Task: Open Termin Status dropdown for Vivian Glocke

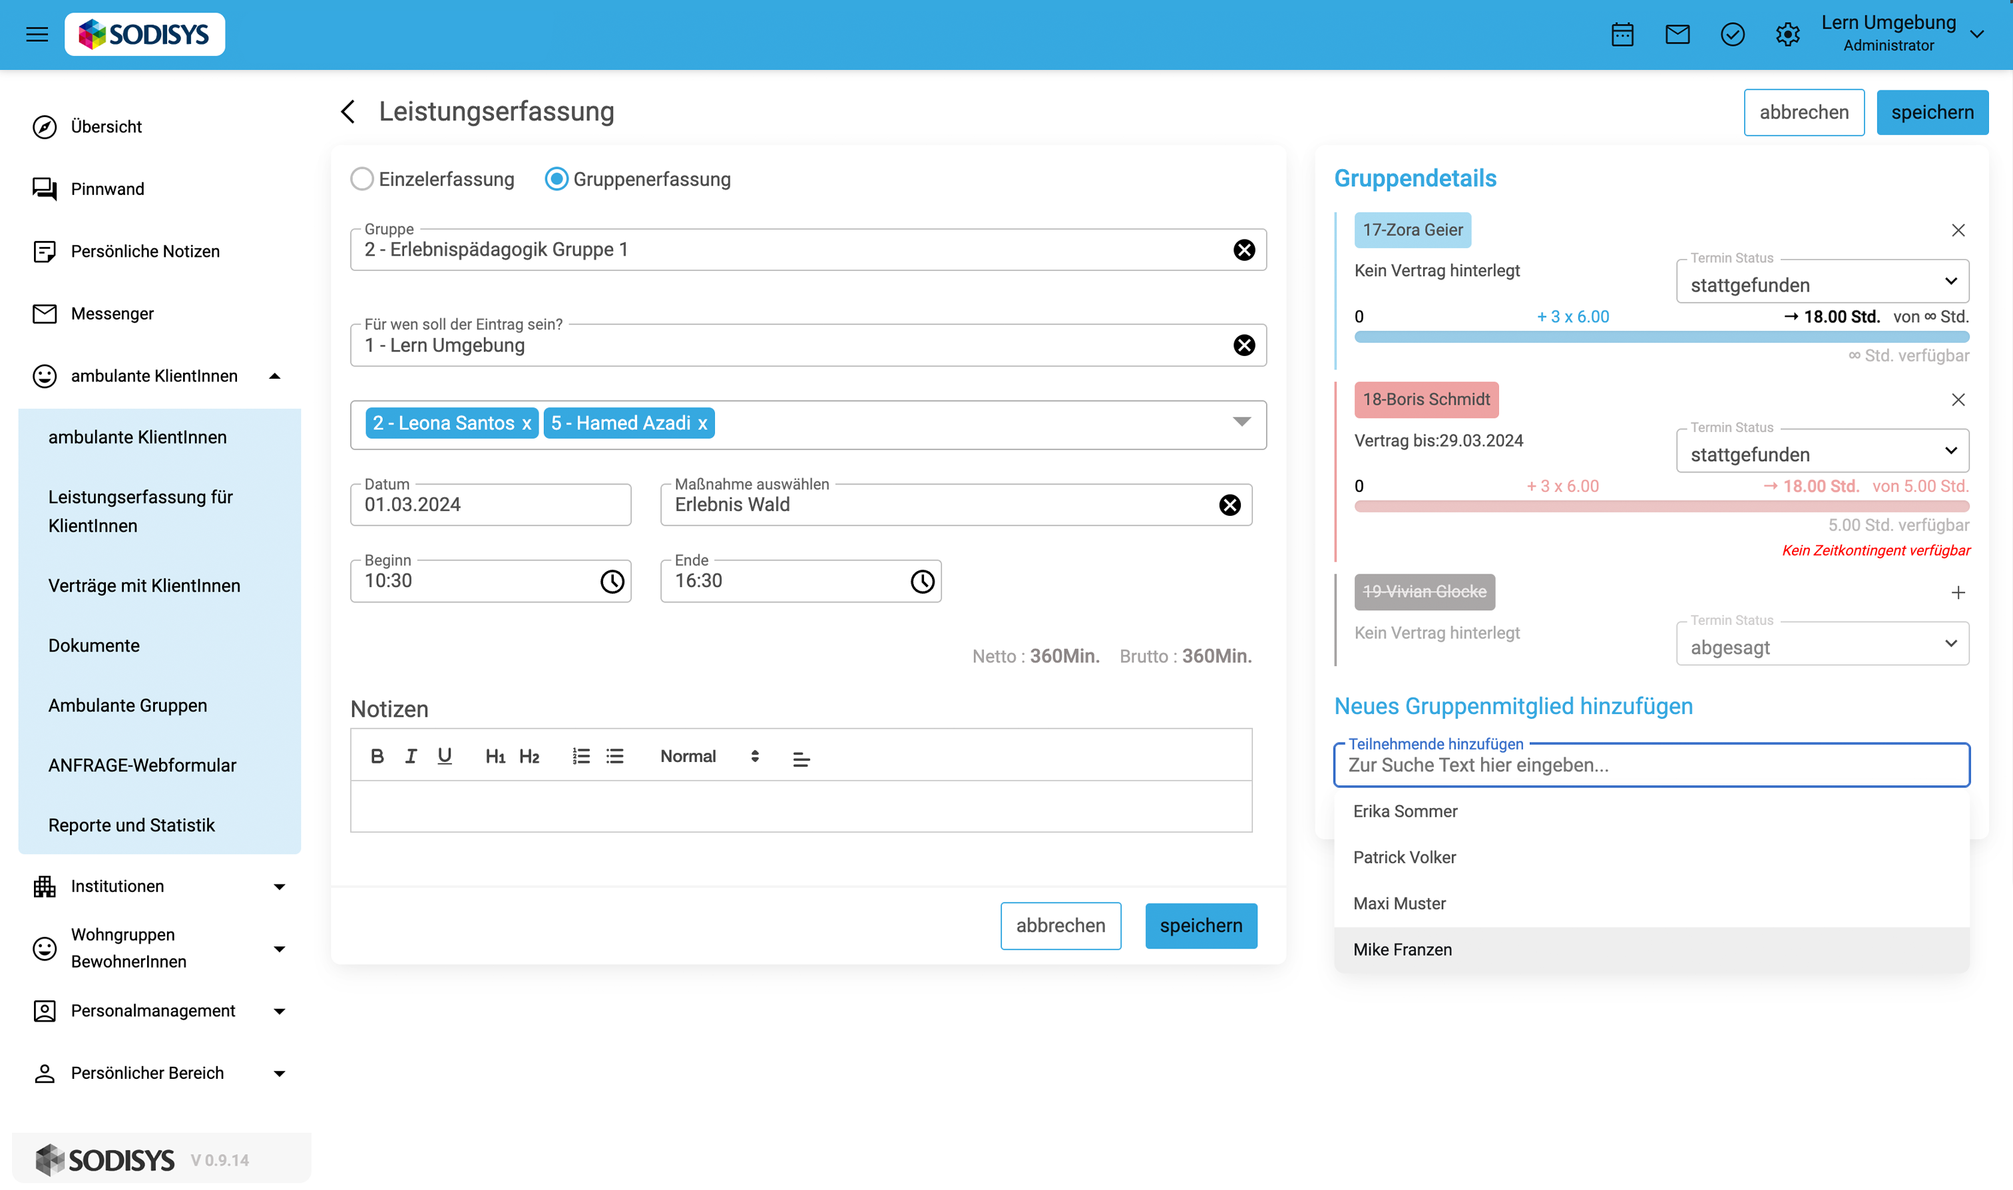Action: pos(1822,644)
